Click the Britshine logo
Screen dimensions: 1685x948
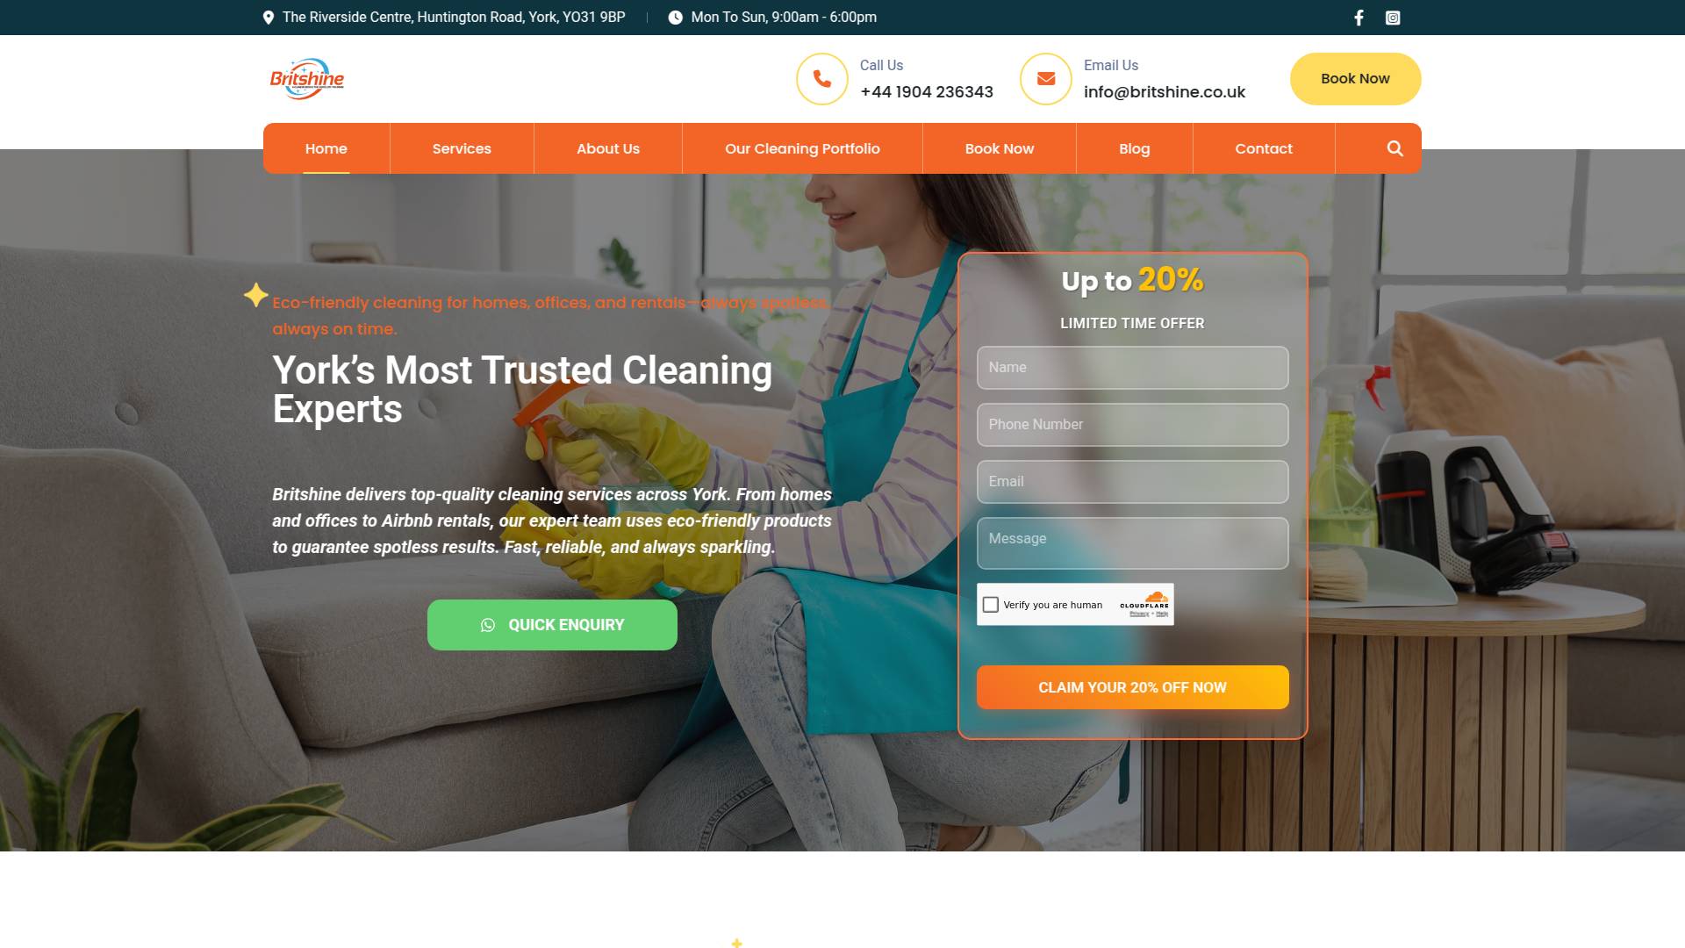click(307, 79)
